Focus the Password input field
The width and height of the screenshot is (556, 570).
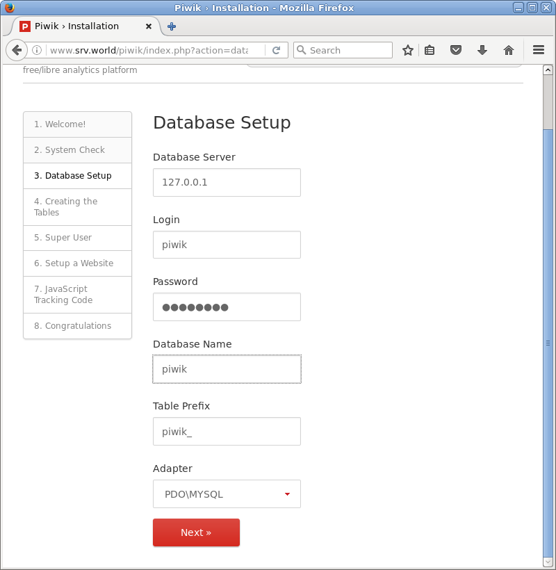click(227, 307)
